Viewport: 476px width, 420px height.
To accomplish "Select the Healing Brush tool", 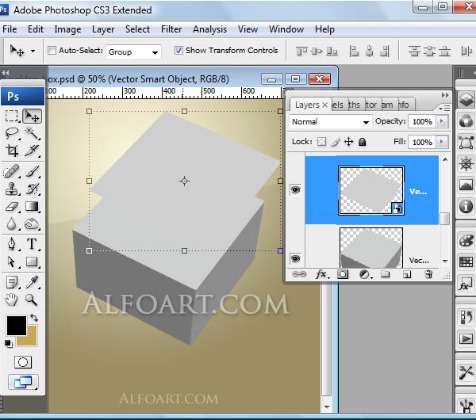I will pos(12,172).
